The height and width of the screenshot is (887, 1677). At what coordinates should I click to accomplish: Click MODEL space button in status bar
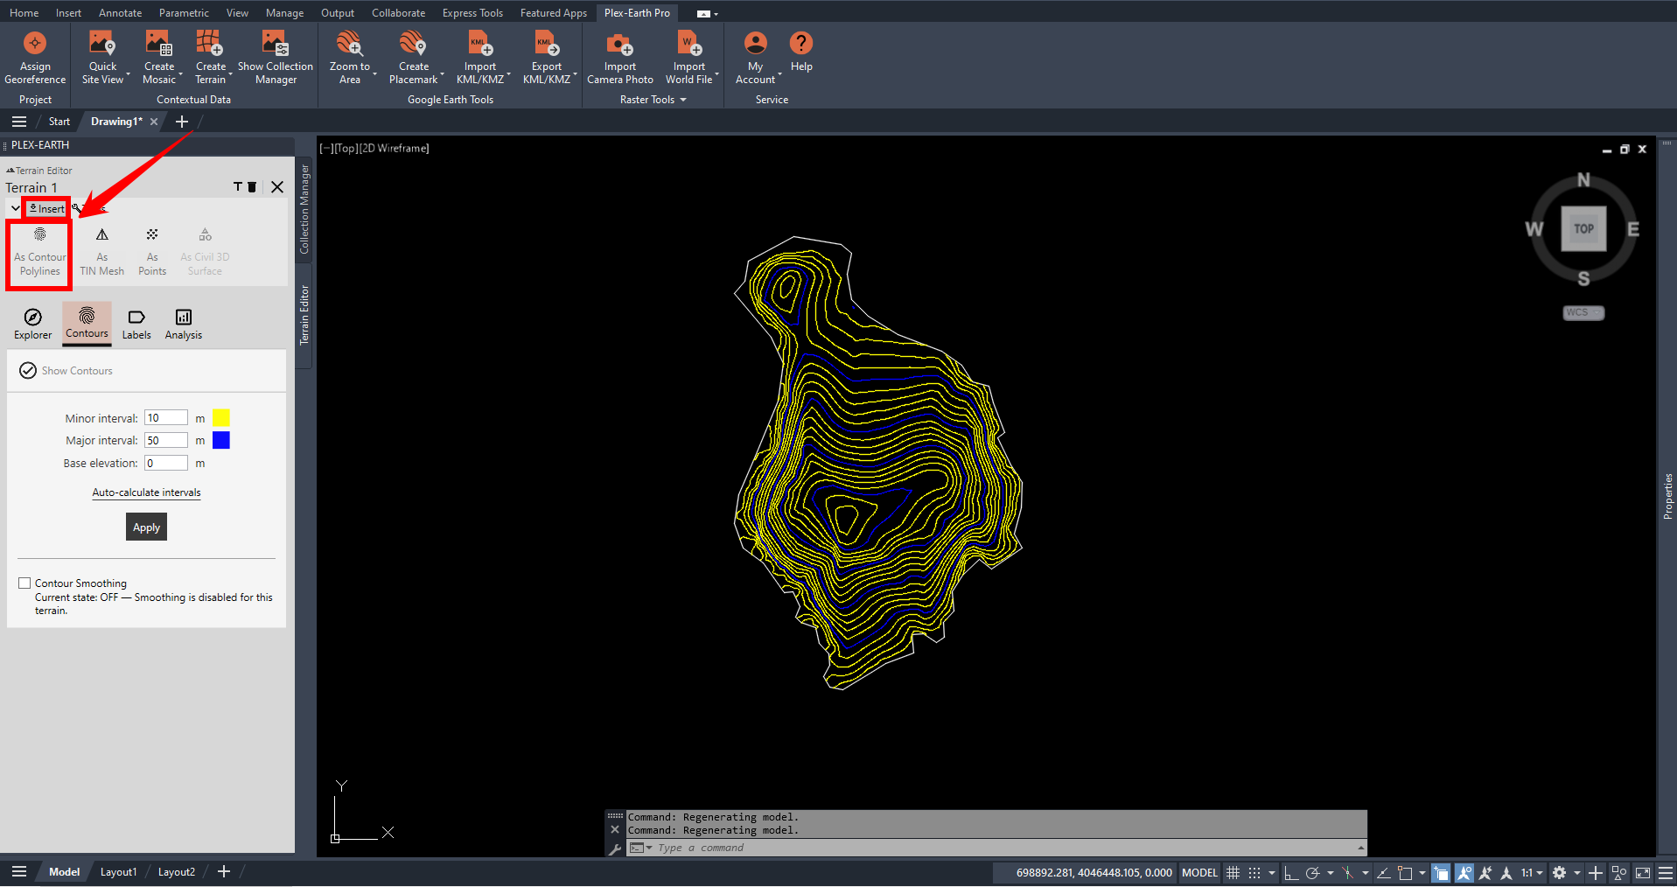pyautogui.click(x=1199, y=873)
